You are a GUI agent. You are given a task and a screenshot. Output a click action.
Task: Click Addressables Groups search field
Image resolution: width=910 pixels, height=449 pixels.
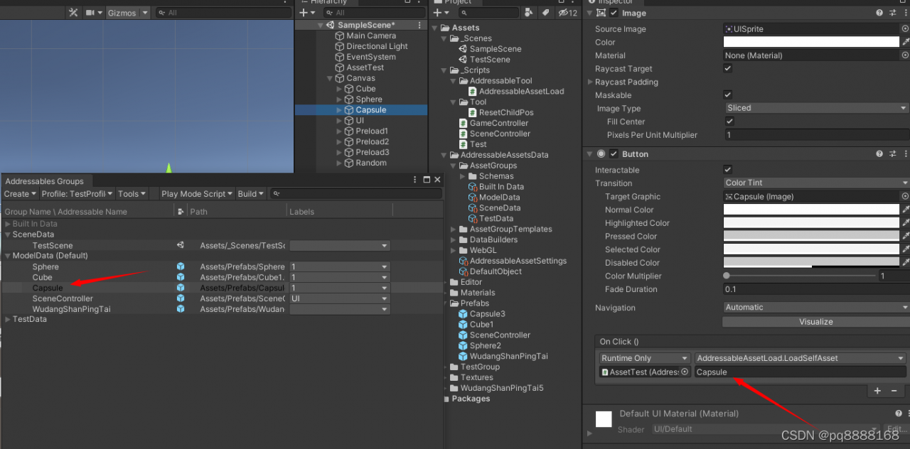tap(356, 194)
